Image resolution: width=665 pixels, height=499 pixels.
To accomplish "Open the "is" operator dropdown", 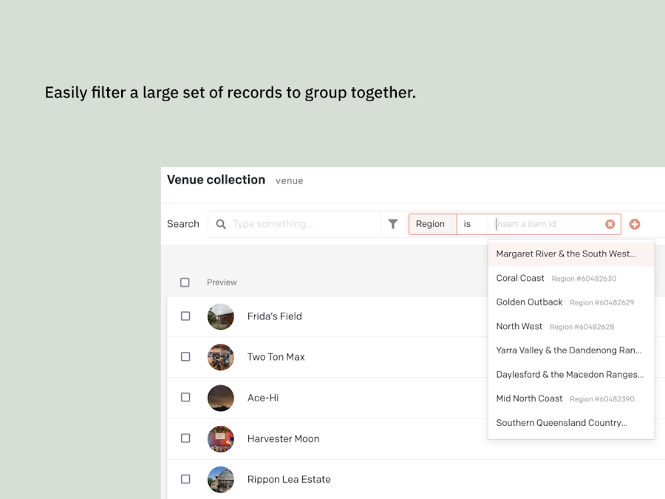I will click(x=472, y=224).
